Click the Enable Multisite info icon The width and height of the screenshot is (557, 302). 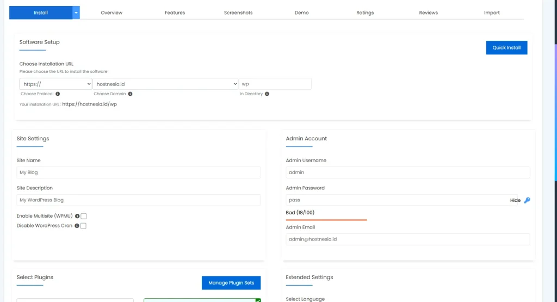pyautogui.click(x=77, y=216)
